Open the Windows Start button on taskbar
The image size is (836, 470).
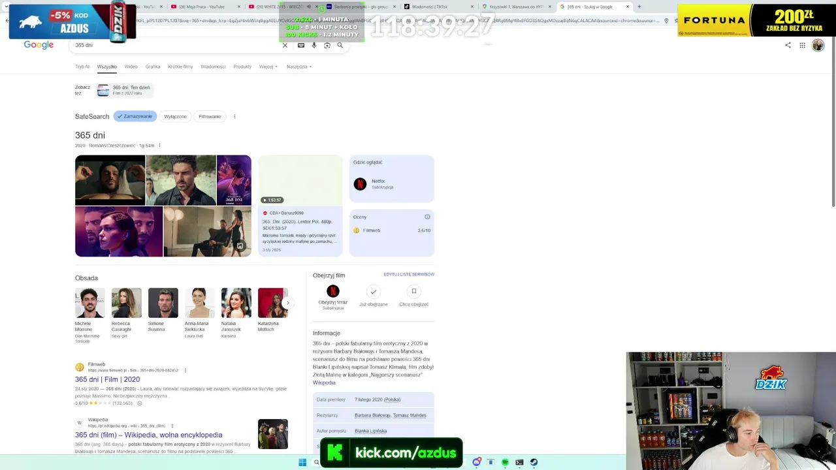click(302, 462)
